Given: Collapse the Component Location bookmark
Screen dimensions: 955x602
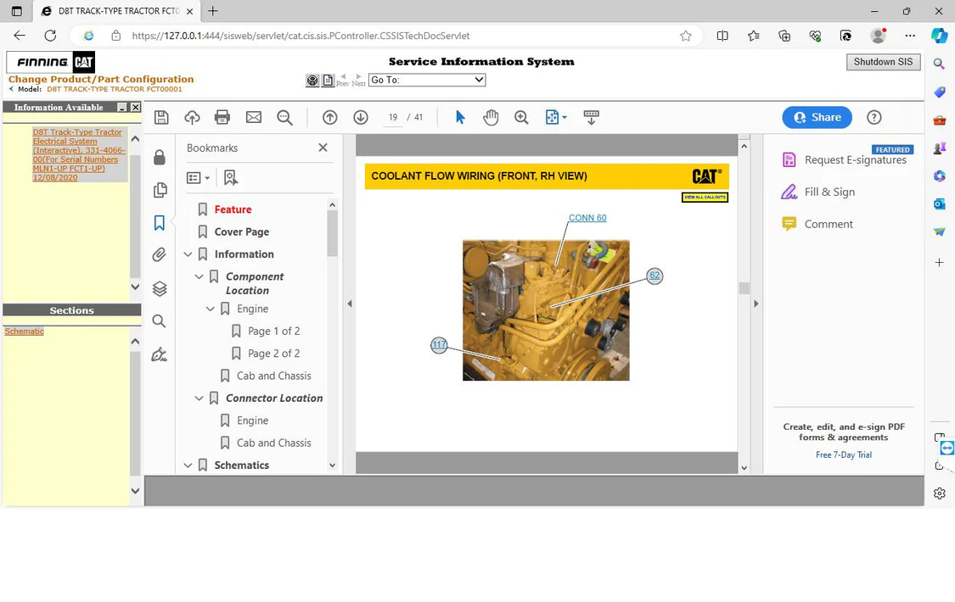Looking at the screenshot, I should [x=199, y=277].
